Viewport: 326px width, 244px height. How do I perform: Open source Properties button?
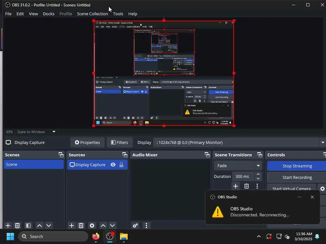[x=88, y=142]
